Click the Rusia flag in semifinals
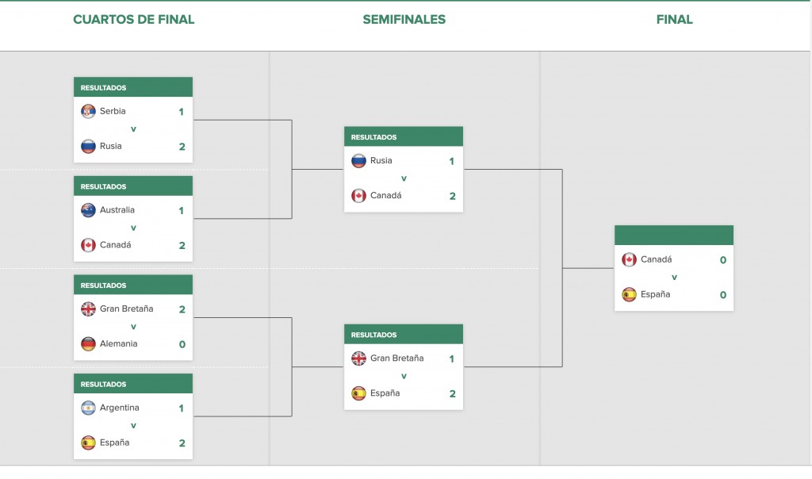The image size is (812, 479). pyautogui.click(x=358, y=160)
